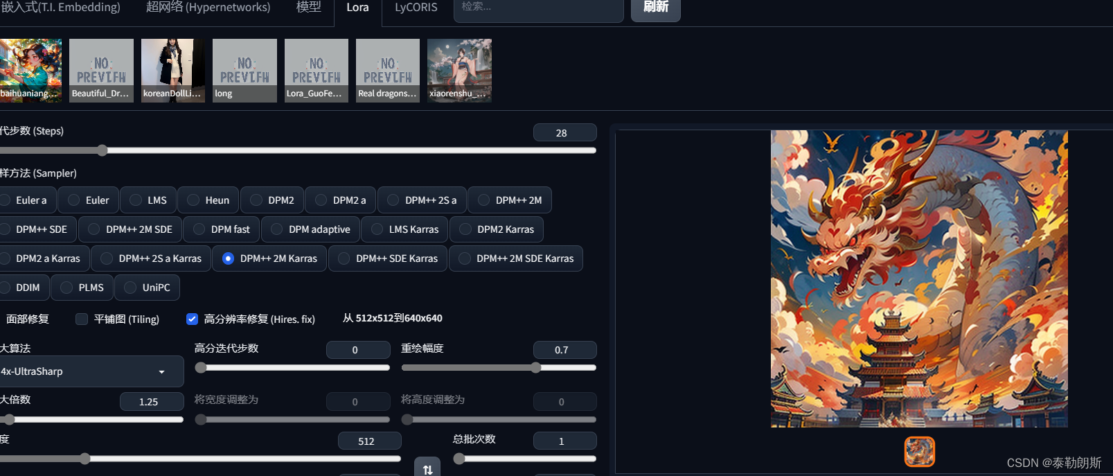Image resolution: width=1113 pixels, height=476 pixels.
Task: Select the DPM2 a sampler
Action: pos(340,200)
